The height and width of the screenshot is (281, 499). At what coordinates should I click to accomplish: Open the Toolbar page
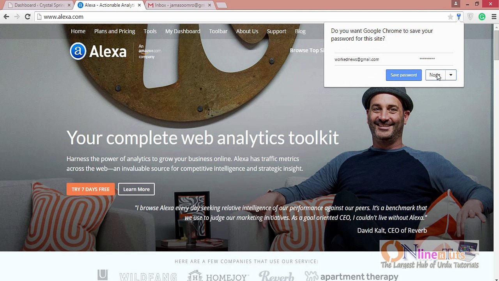218,31
